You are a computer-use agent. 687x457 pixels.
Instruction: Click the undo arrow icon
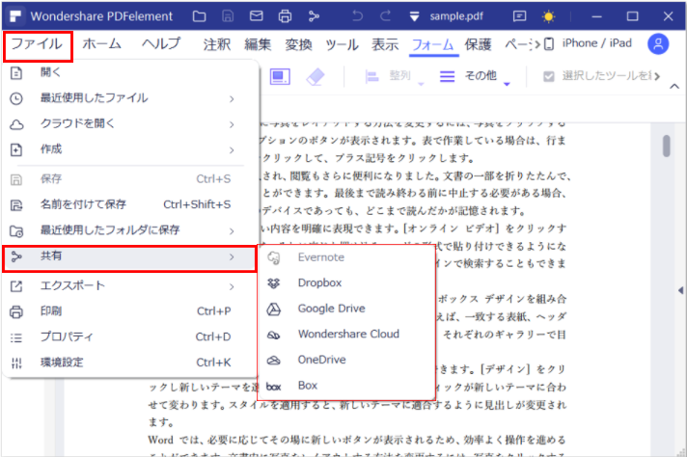pyautogui.click(x=358, y=16)
